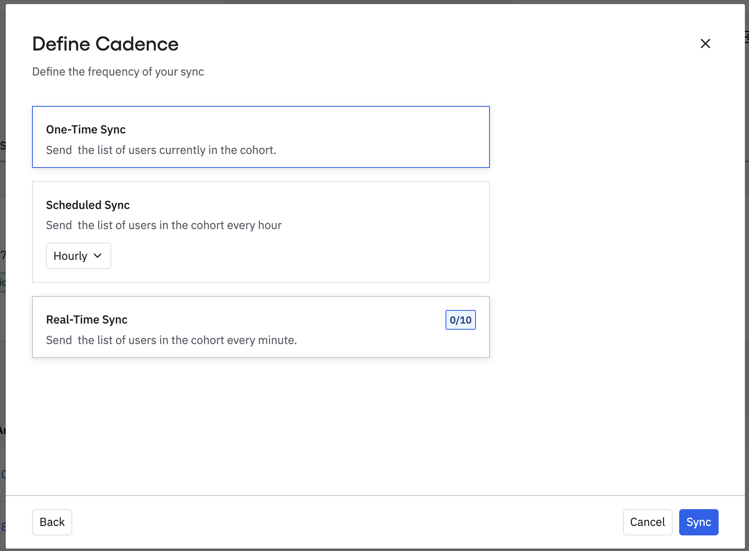
Task: Close the Define Cadence dialog
Action: (x=705, y=44)
